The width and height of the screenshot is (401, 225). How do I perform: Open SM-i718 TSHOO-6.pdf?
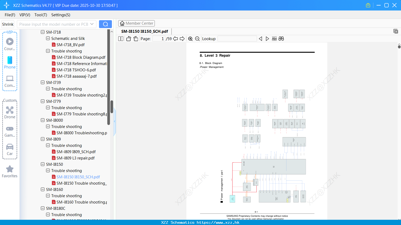click(76, 70)
